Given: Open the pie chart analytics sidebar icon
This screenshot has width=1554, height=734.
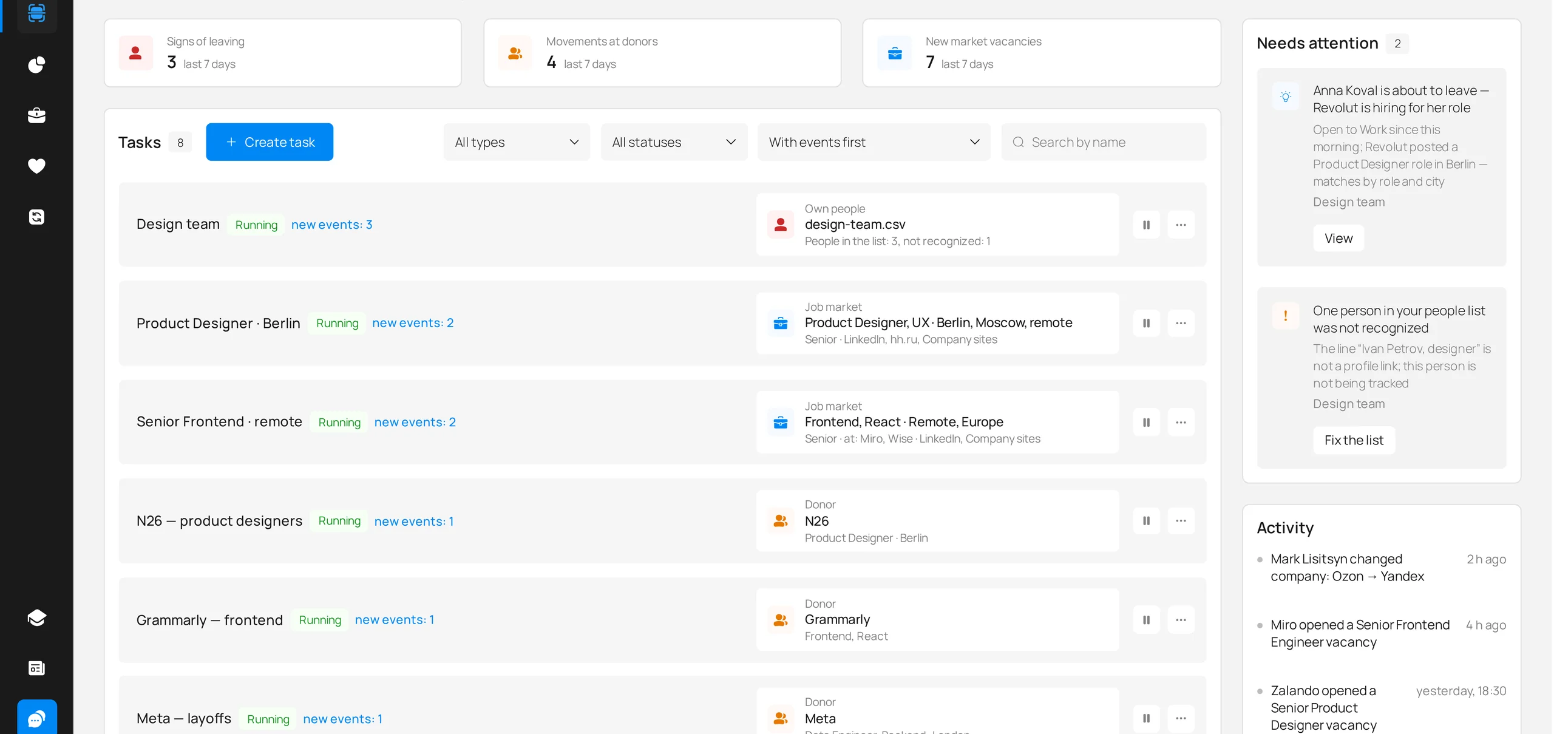Looking at the screenshot, I should pos(36,64).
